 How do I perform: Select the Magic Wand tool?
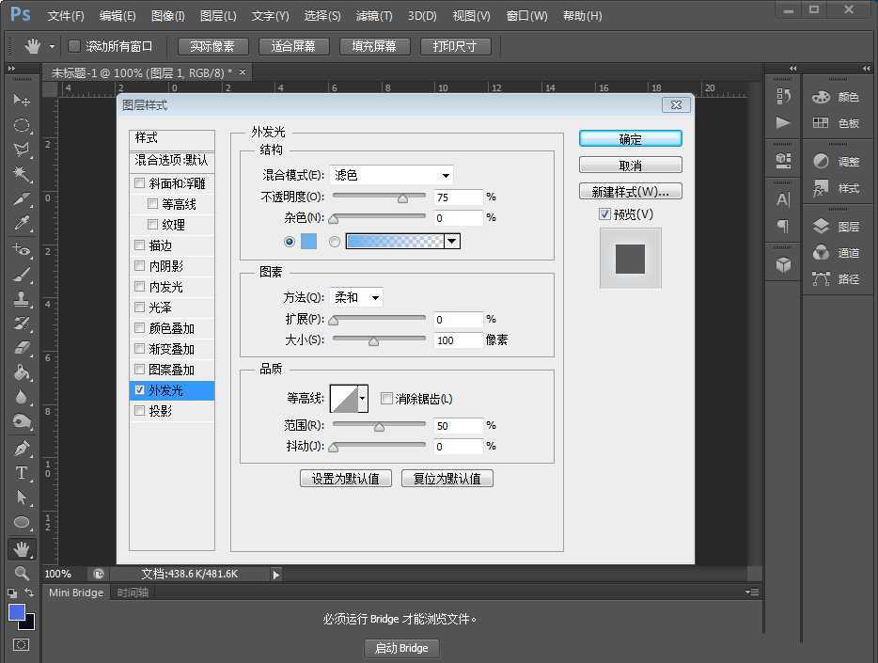coord(21,173)
